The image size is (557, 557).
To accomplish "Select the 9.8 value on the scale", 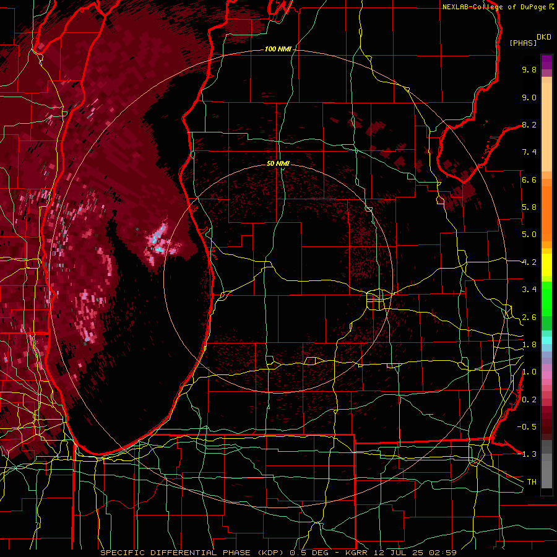I will 529,69.
